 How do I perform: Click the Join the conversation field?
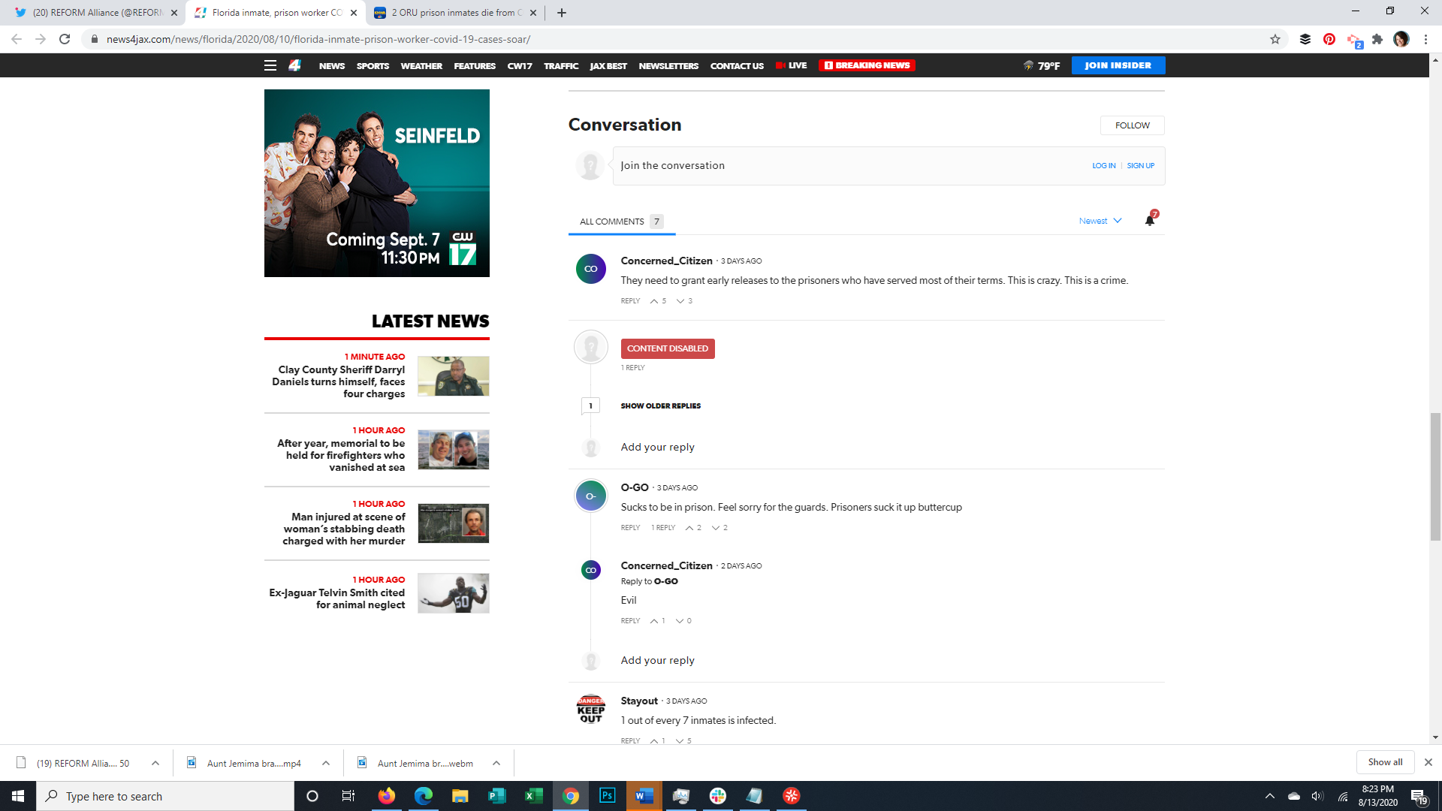(826, 166)
